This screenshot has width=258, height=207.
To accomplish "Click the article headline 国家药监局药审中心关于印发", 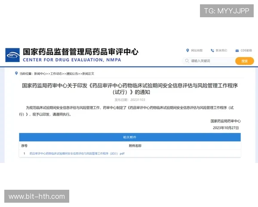I will pyautogui.click(x=130, y=89).
